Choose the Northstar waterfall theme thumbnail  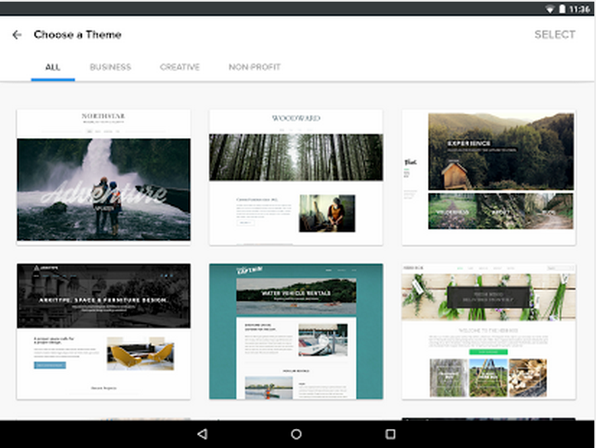tap(103, 177)
